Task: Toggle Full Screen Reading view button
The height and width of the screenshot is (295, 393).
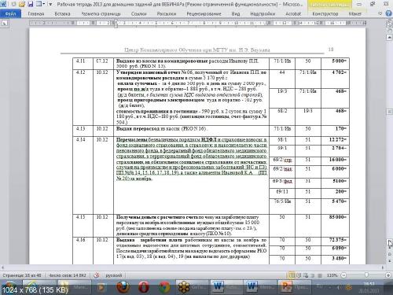Action: (x=299, y=275)
